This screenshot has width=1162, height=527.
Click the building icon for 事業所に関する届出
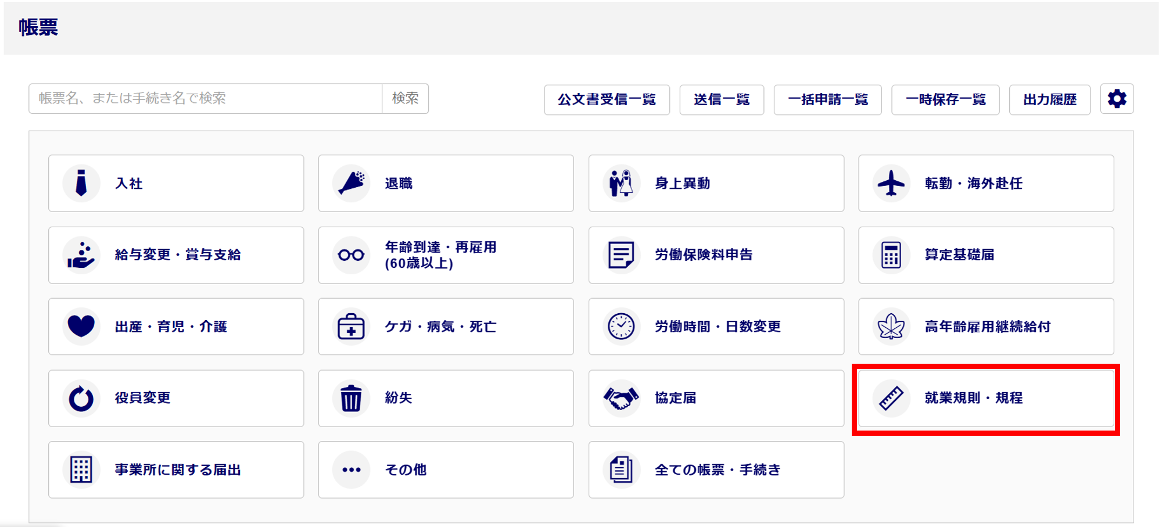point(81,469)
